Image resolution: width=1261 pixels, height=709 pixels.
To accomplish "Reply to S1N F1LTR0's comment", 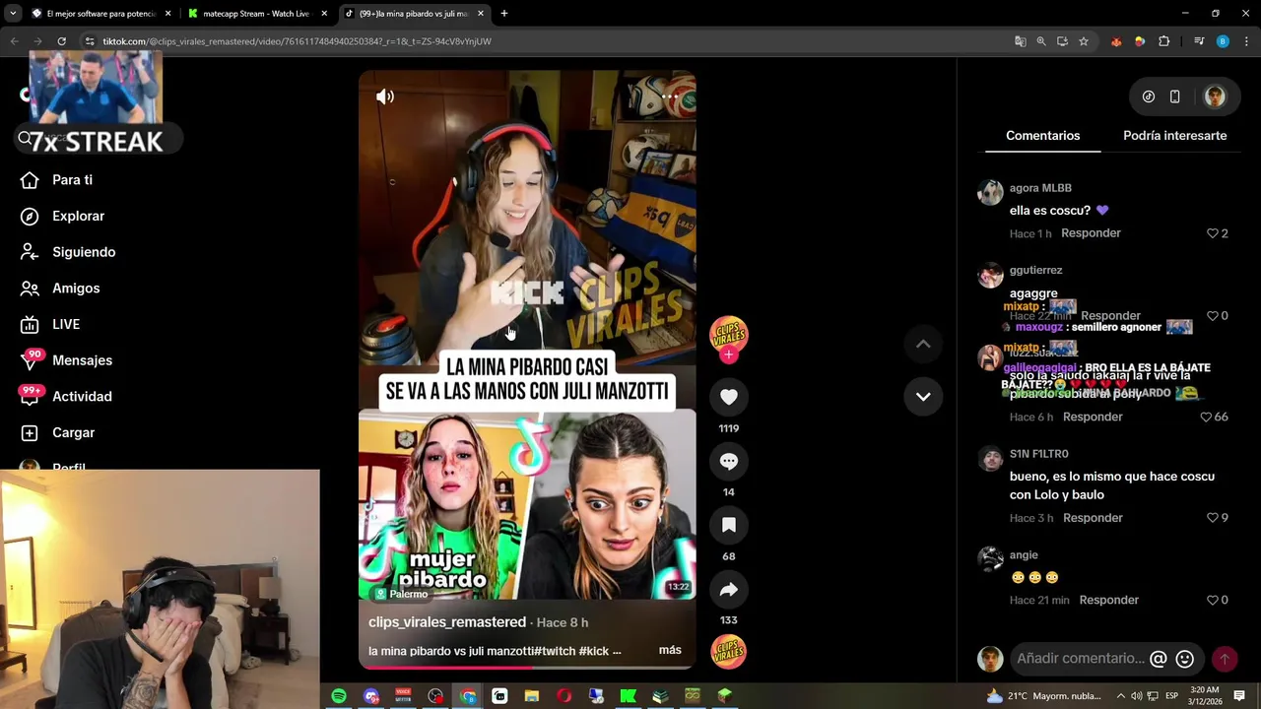I will pyautogui.click(x=1093, y=518).
